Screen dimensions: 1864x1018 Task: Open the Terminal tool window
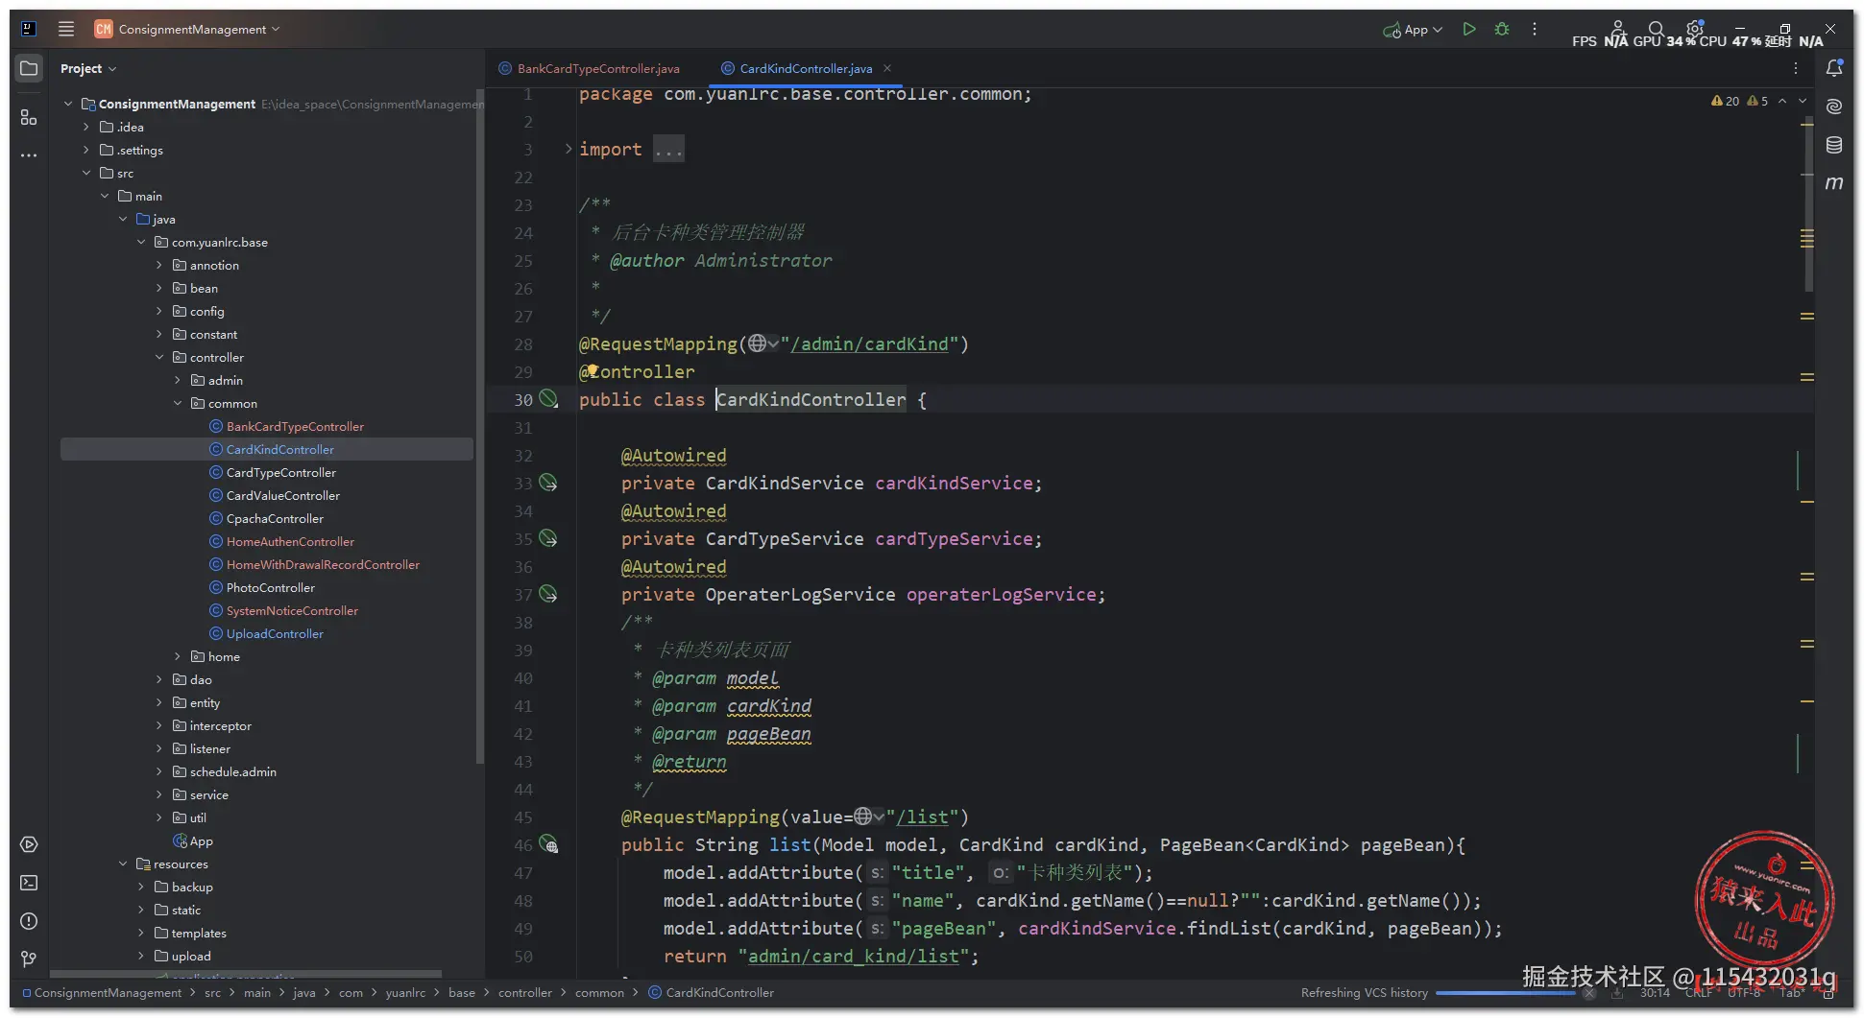29,883
